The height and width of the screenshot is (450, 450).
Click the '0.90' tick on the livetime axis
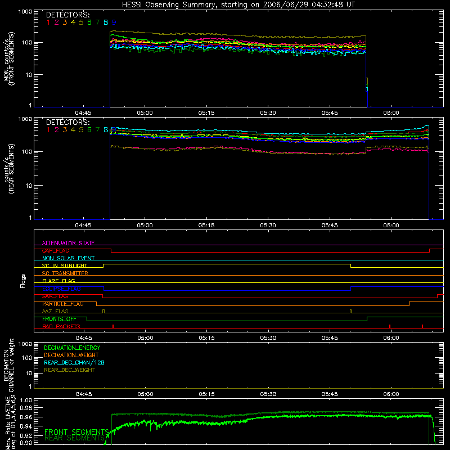click(x=26, y=443)
